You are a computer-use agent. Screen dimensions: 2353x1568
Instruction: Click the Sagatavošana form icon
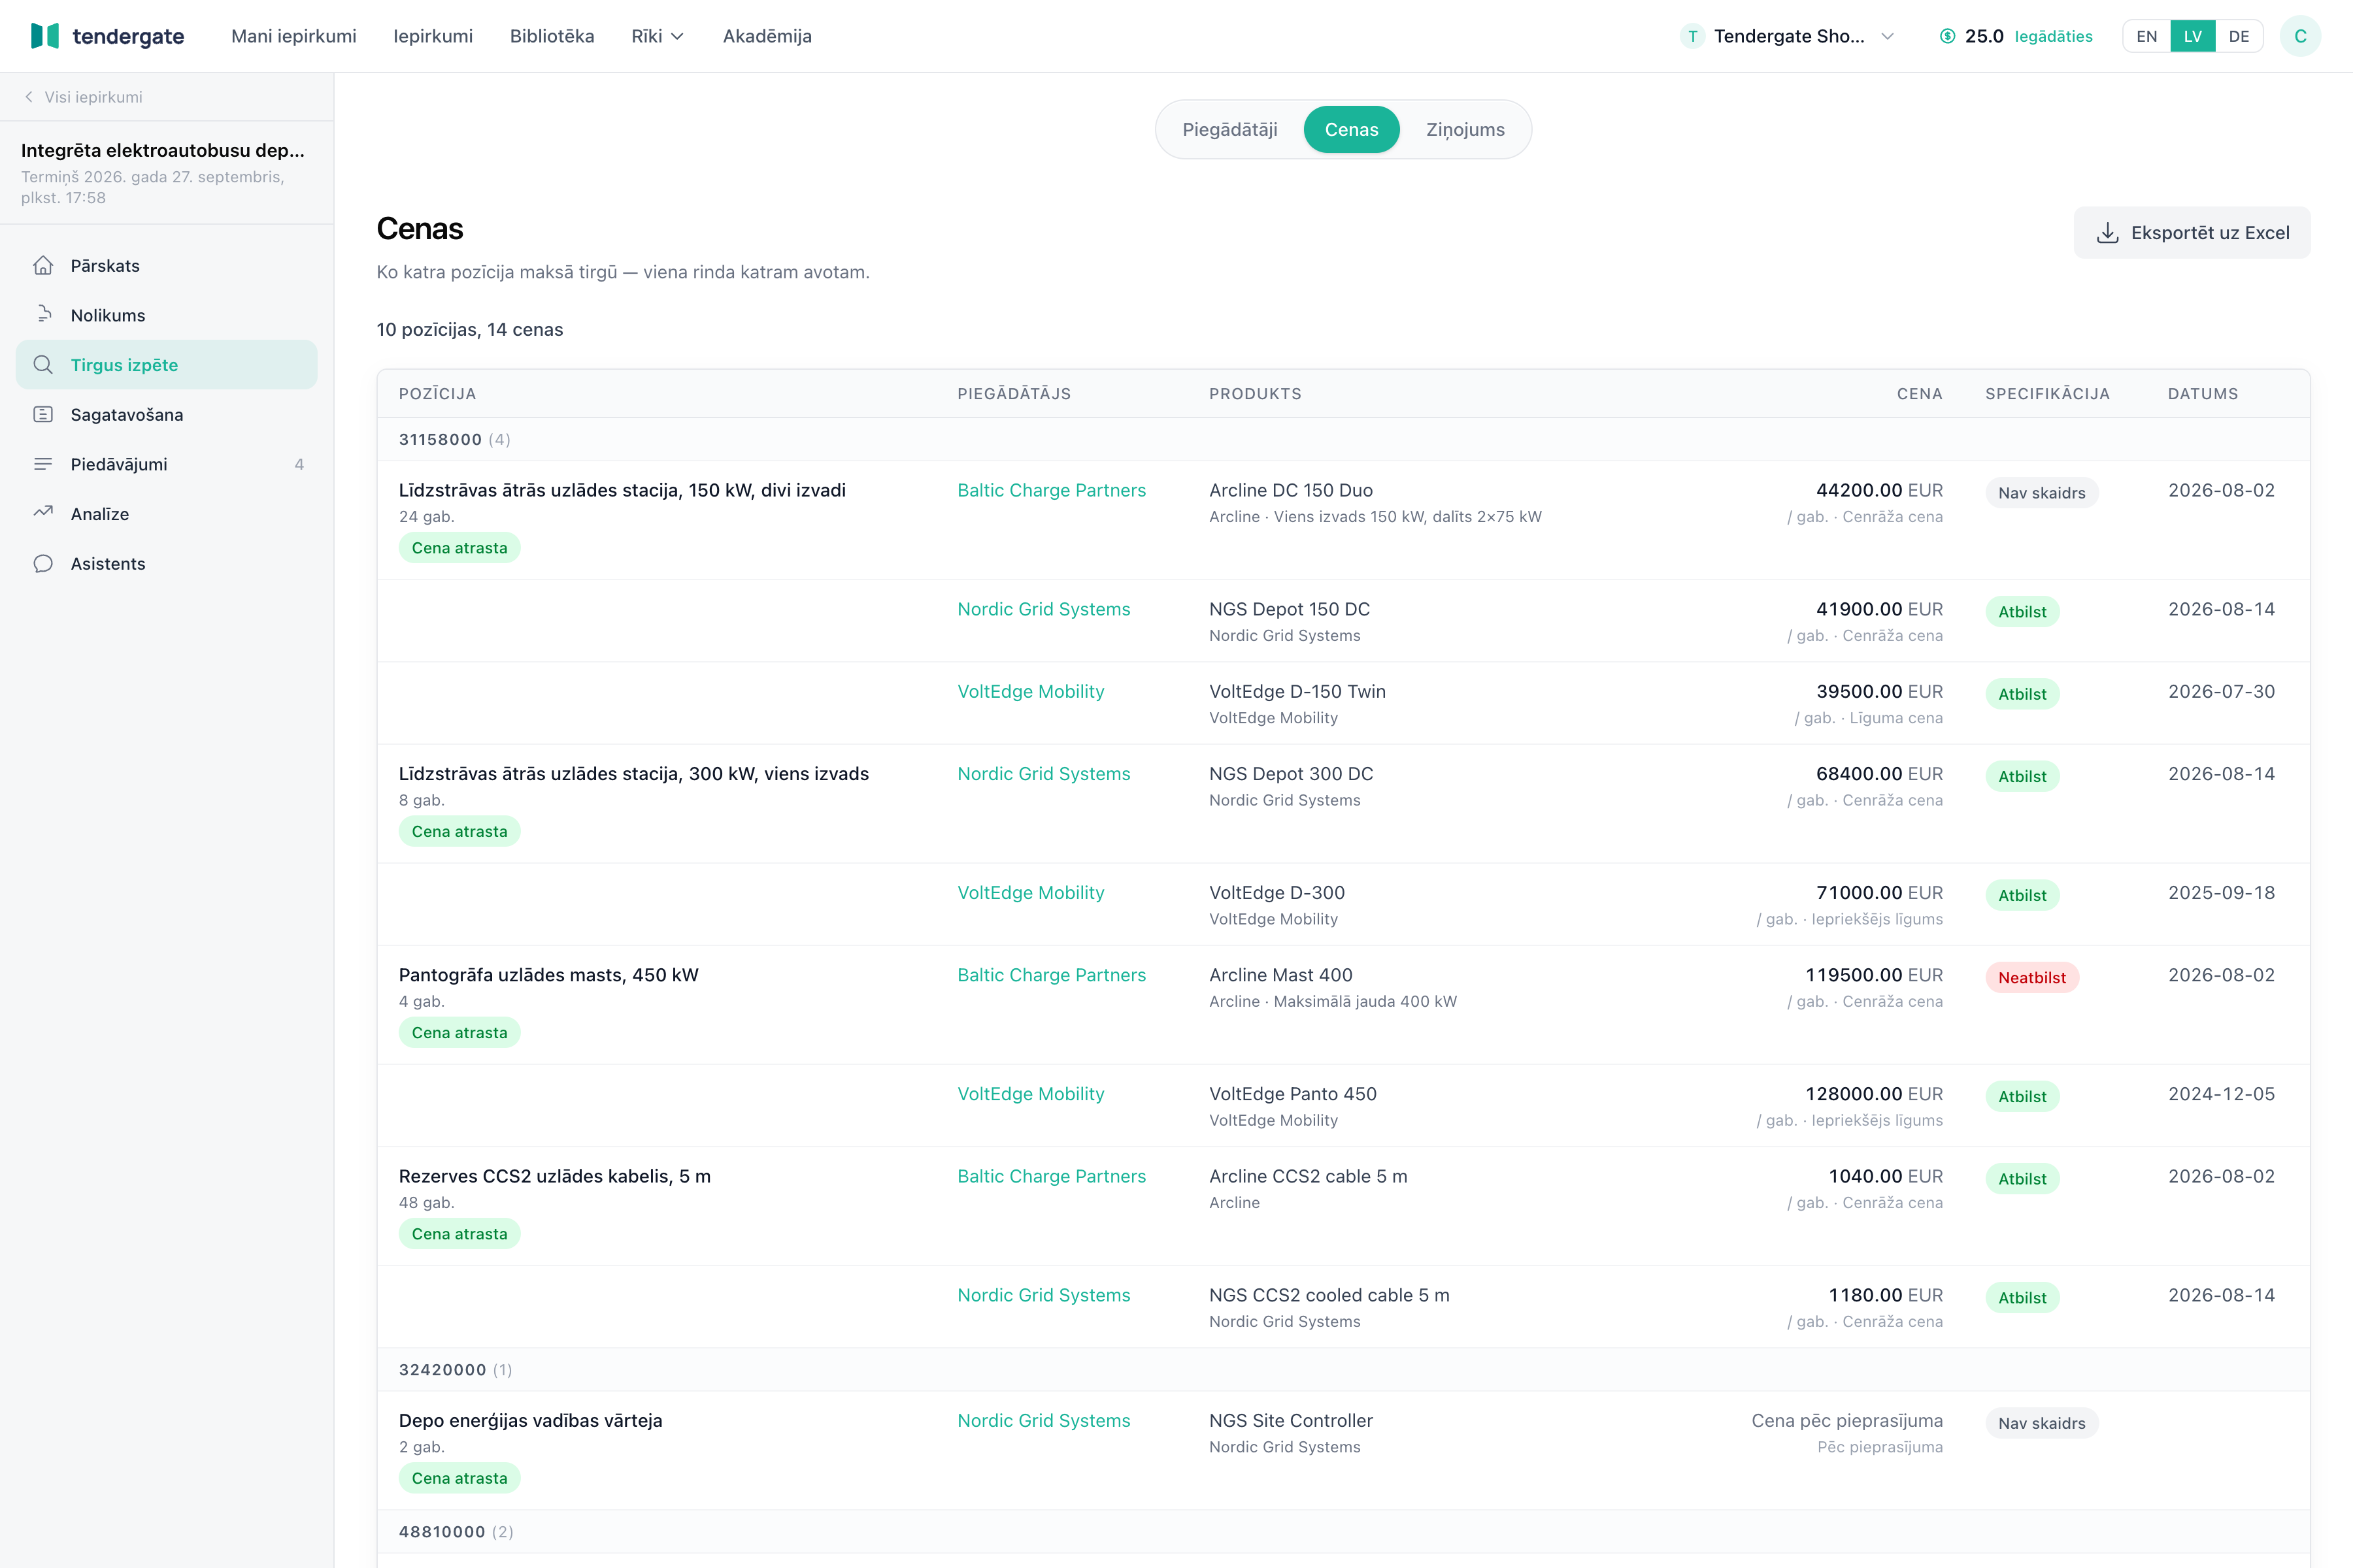(43, 414)
